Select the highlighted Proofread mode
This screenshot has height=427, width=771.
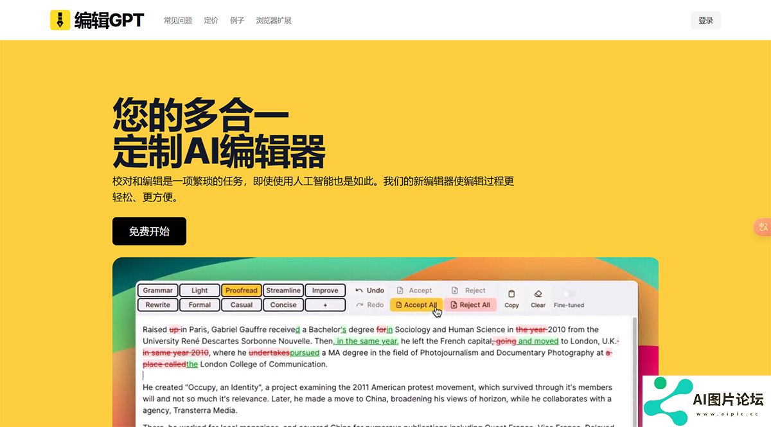(x=241, y=291)
